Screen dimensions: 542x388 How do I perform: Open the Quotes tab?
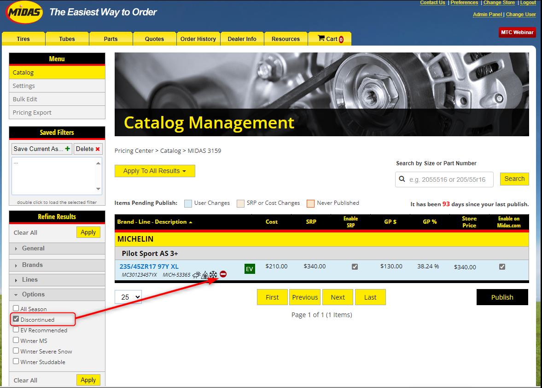click(155, 39)
